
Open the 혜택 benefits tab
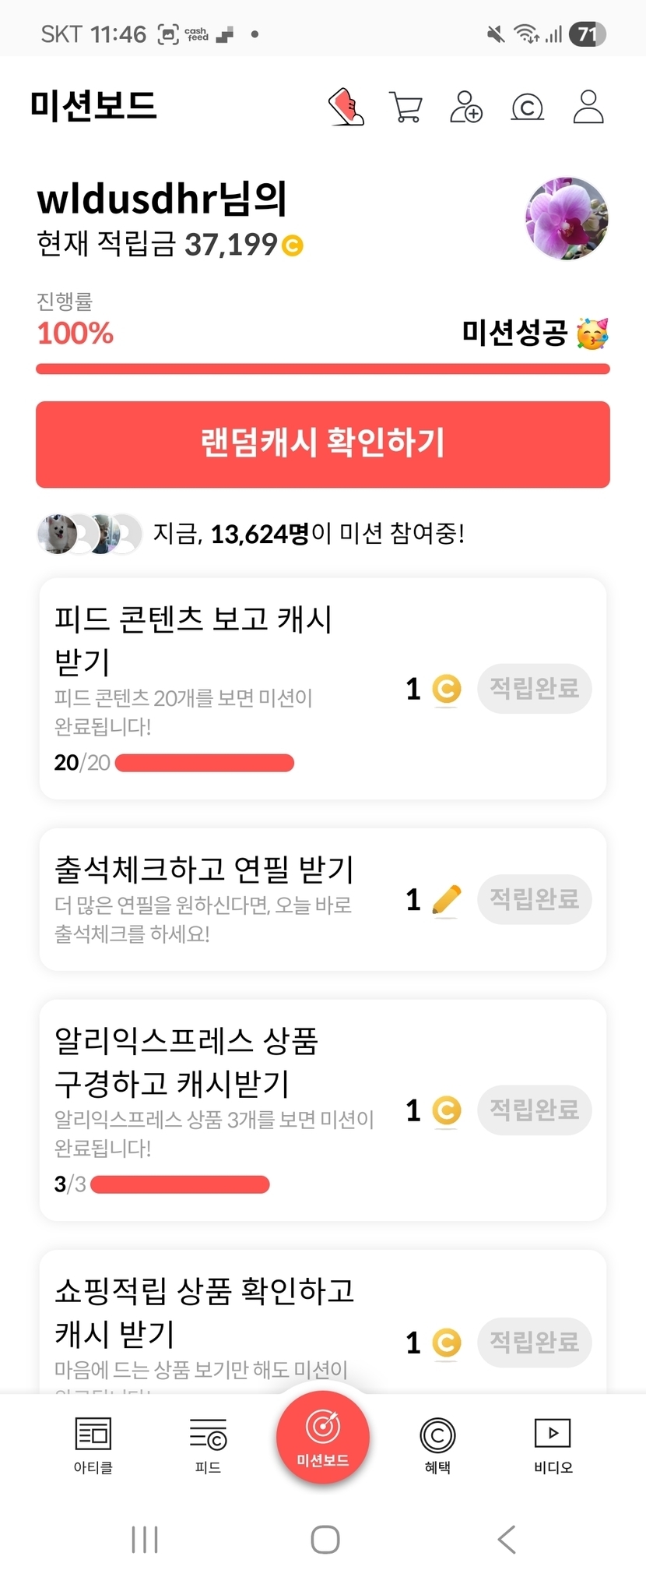coord(437,1445)
